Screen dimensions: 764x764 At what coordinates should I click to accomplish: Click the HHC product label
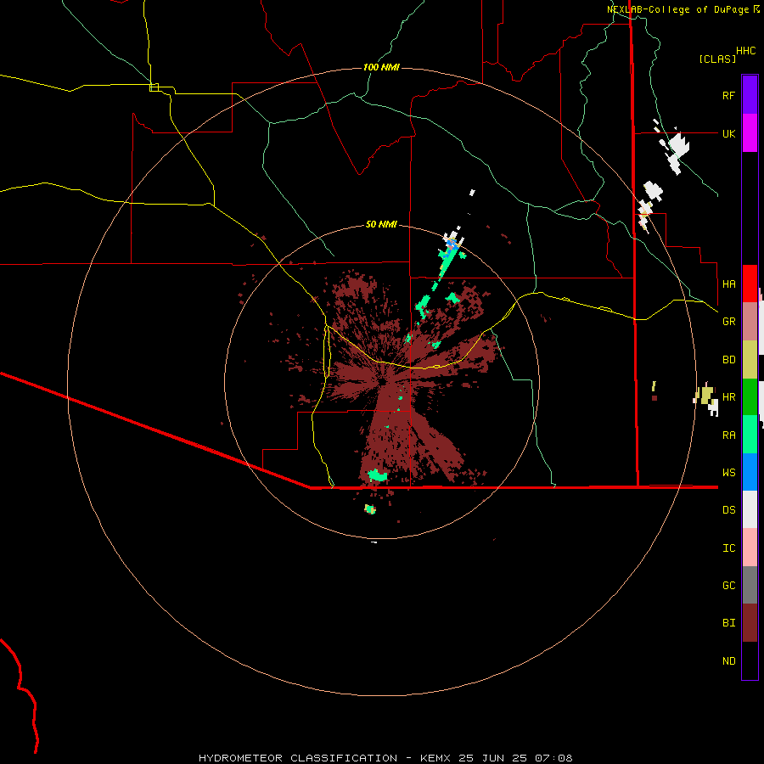(x=745, y=51)
